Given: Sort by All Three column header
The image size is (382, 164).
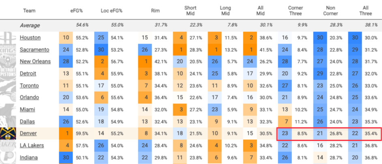Looking at the screenshot, I should pyautogui.click(x=365, y=11).
